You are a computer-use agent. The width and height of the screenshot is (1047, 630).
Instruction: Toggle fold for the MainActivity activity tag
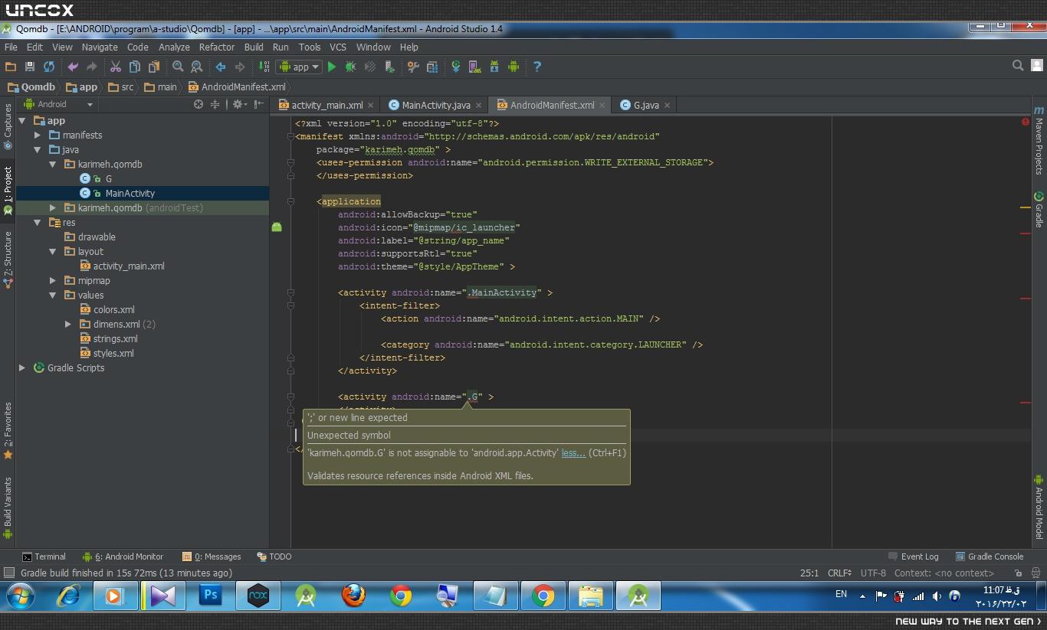tap(291, 292)
